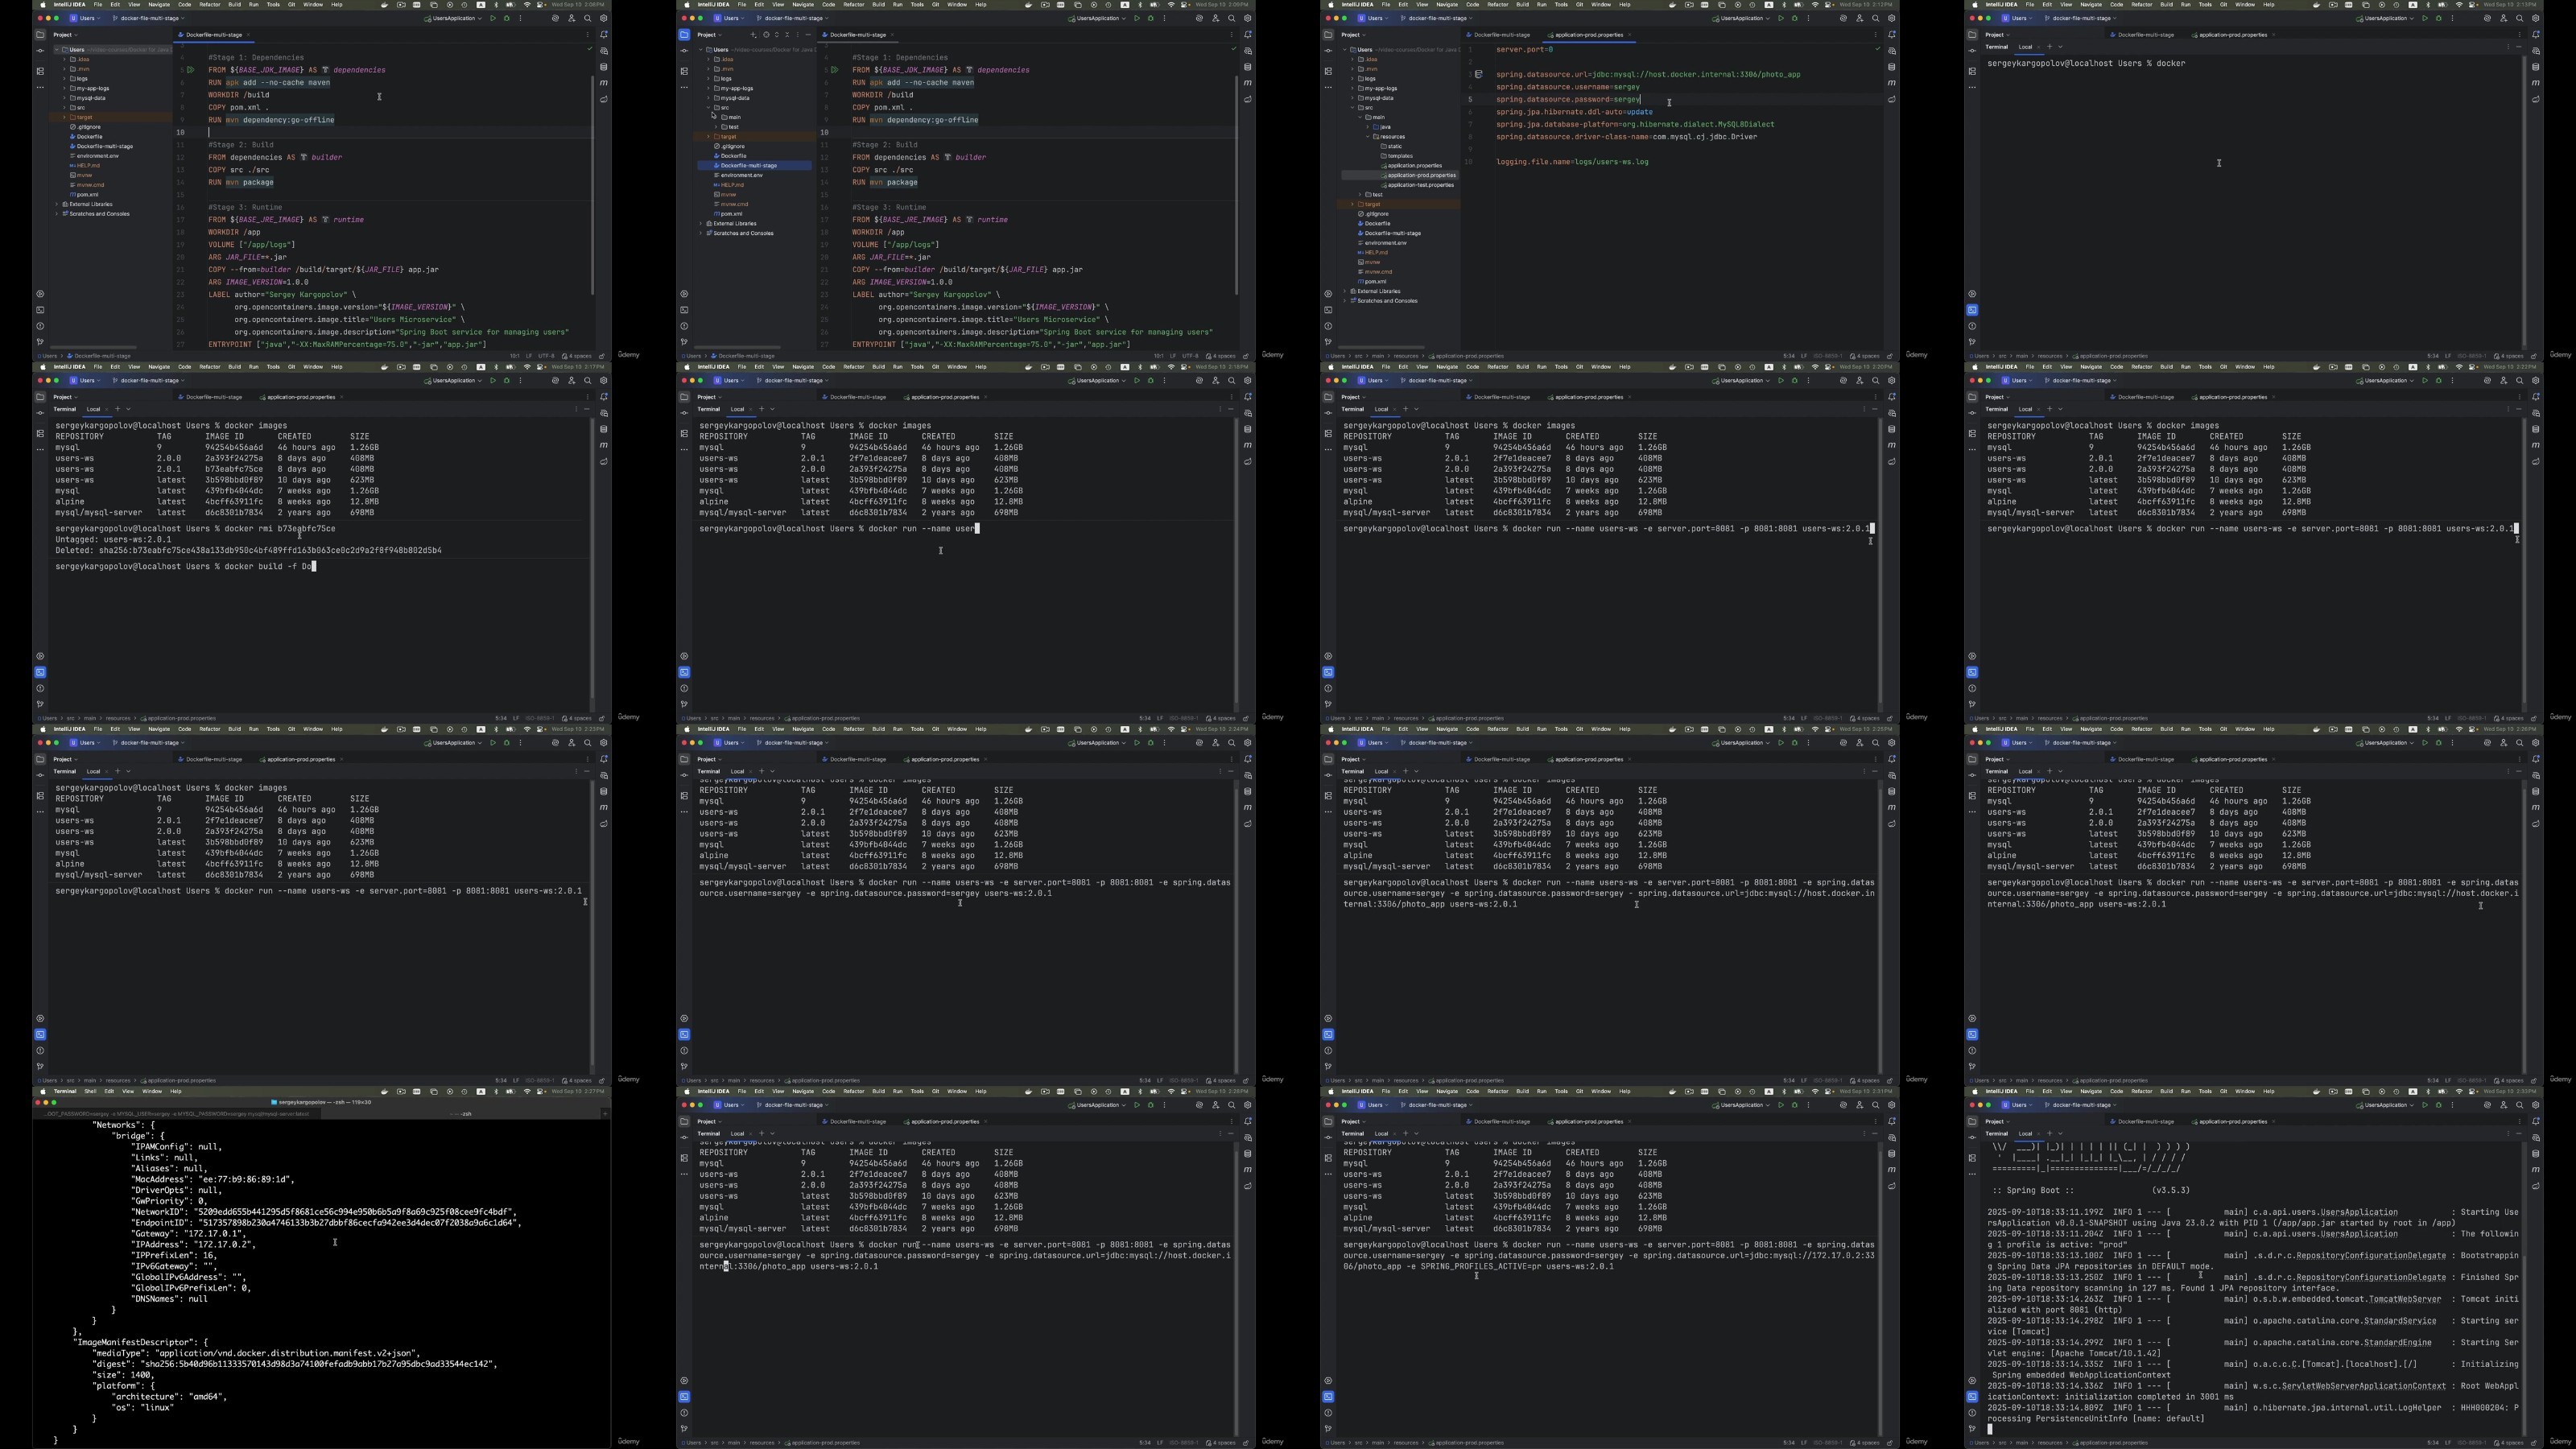The image size is (2576, 1449).
Task: Click crosshair Select Opened File icon in Project toolbar
Action: (x=767, y=35)
